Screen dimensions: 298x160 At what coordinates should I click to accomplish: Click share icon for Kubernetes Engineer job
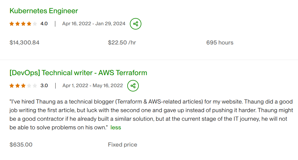(136, 24)
